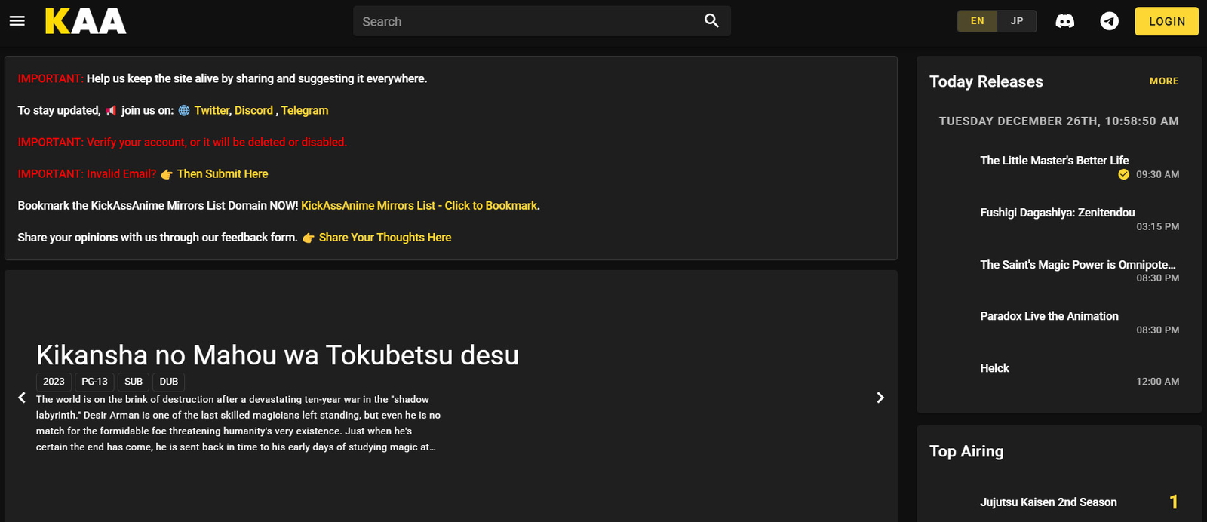Viewport: 1207px width, 522px height.
Task: Open Paradox Live the Animation
Action: click(x=1049, y=316)
